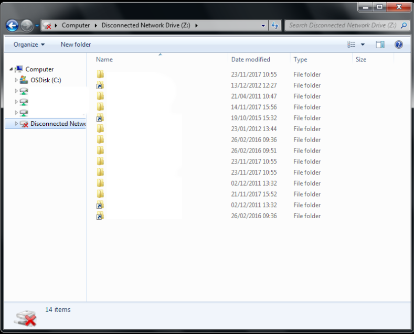The height and width of the screenshot is (334, 414).
Task: Sort by the Name column header
Action: click(x=104, y=60)
